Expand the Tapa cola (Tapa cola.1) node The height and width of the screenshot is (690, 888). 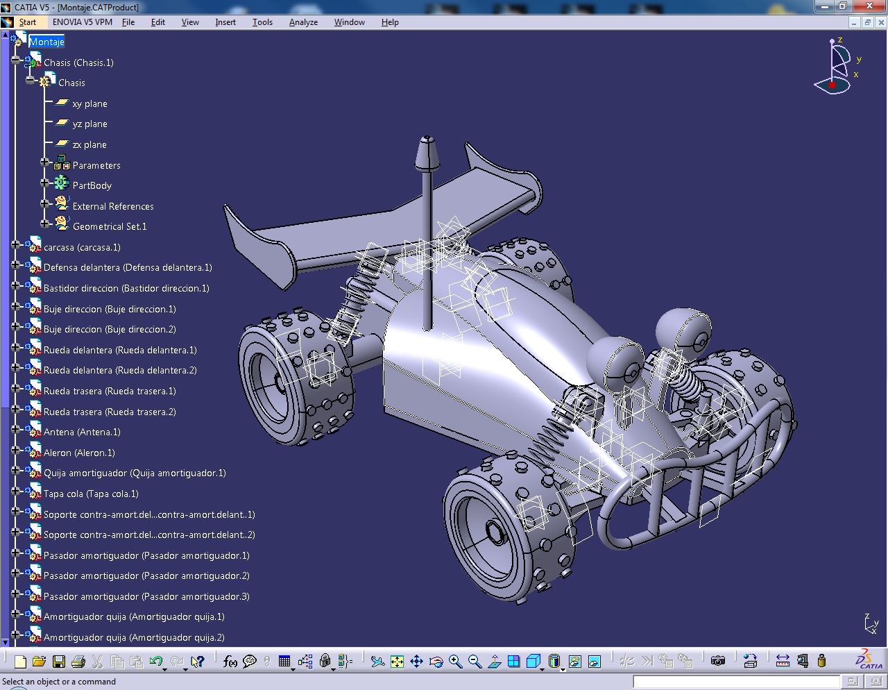coord(15,491)
